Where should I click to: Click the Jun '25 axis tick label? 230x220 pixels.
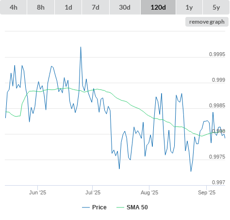tap(37, 192)
